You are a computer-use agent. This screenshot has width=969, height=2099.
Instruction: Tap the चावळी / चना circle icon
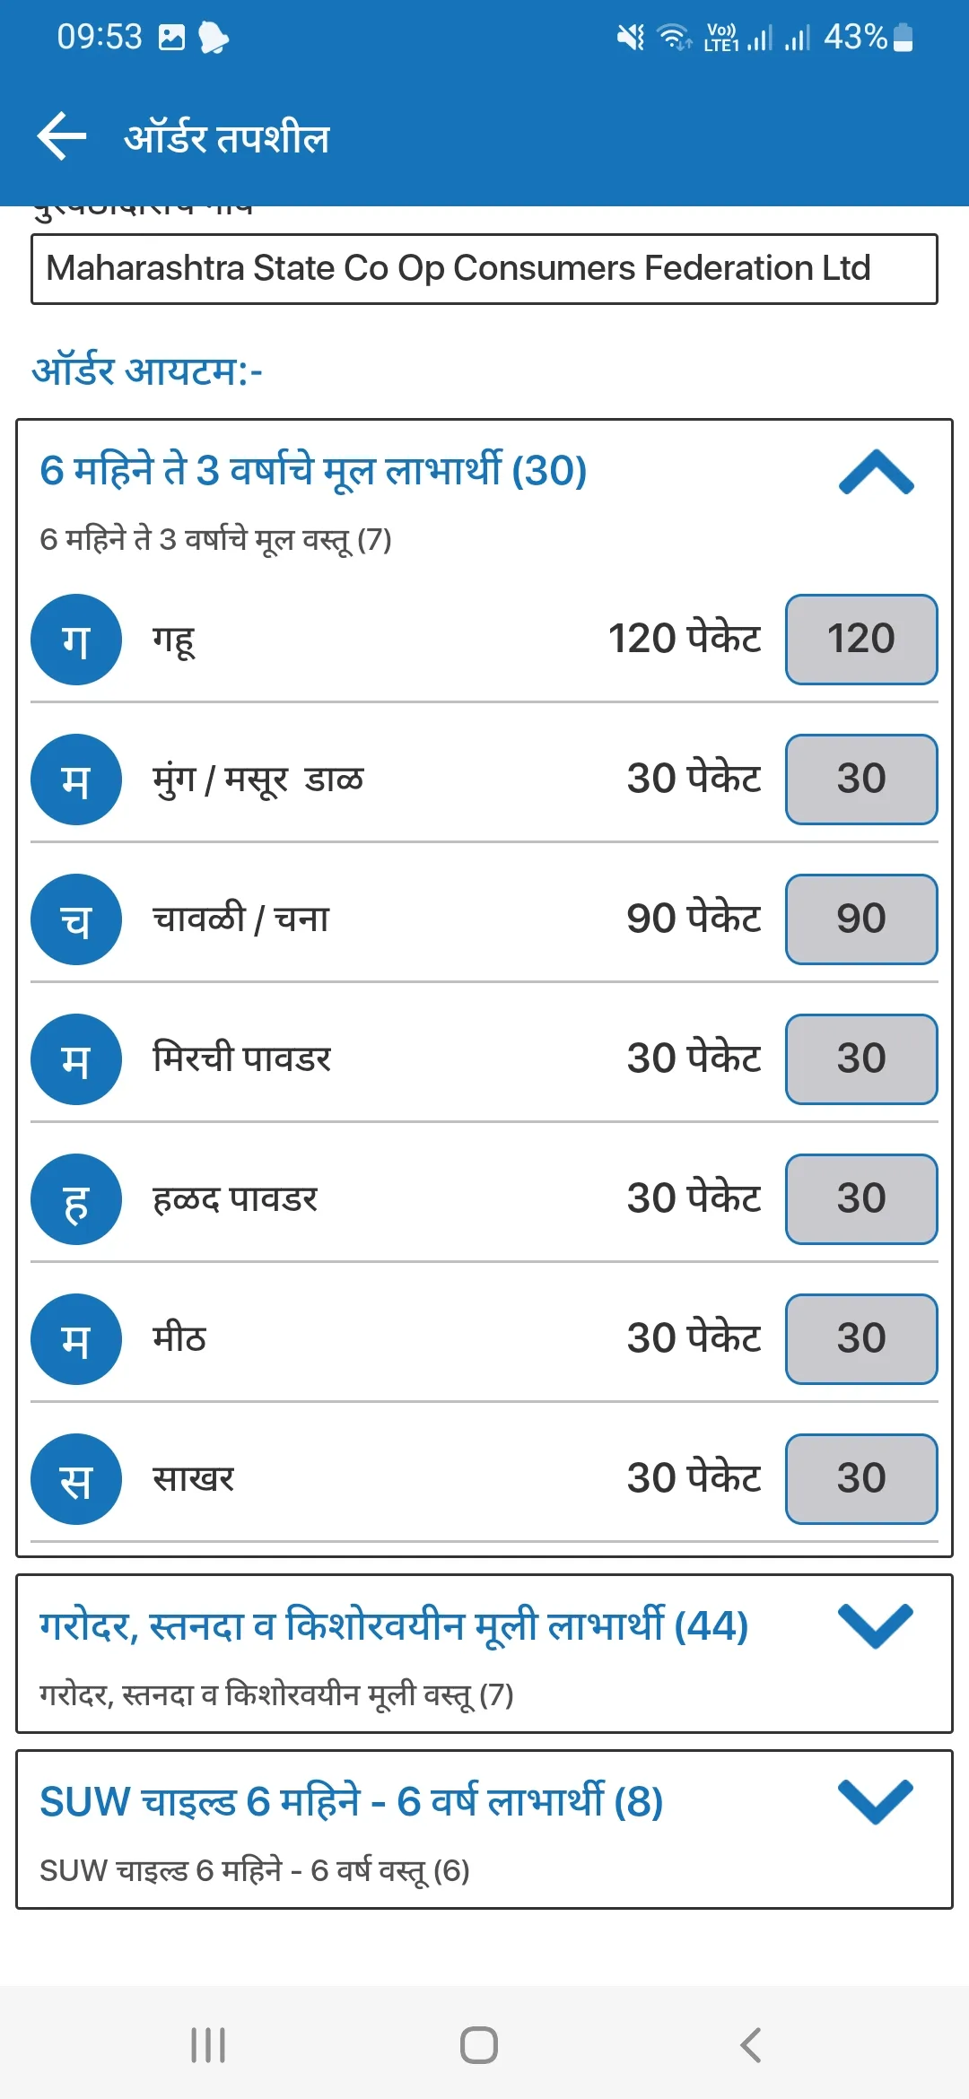click(76, 919)
